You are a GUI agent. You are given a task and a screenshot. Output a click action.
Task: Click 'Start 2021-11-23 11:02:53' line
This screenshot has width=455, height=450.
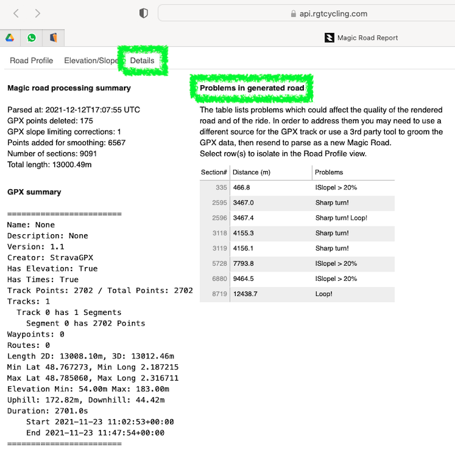[x=100, y=422]
